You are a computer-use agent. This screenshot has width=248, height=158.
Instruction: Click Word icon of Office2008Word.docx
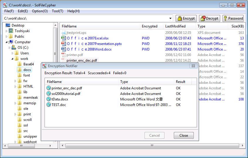pos(64,49)
